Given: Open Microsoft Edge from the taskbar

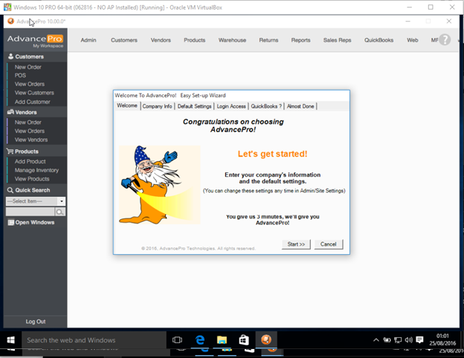Looking at the screenshot, I should [x=200, y=340].
